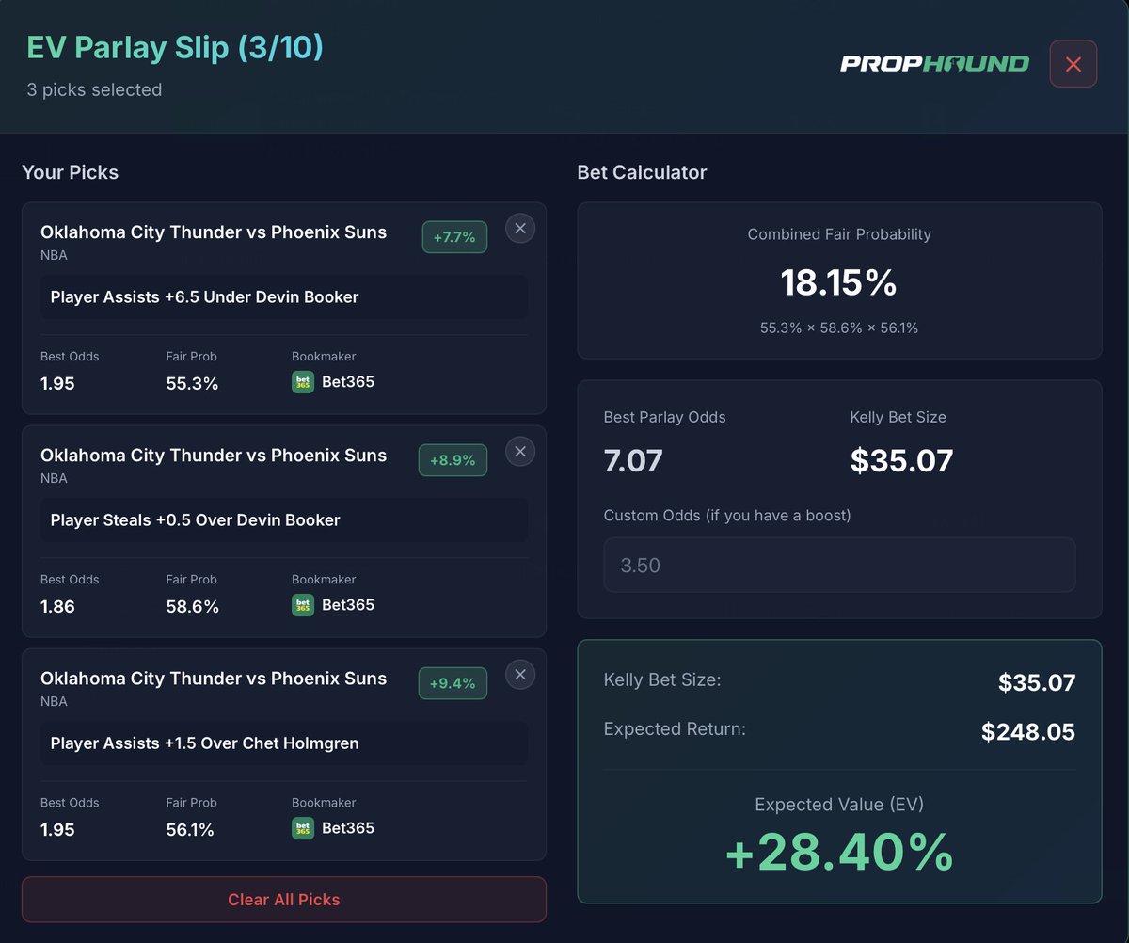Screen dimensions: 1129x943
Task: Click the 58.6% Fair Prob value
Action: click(192, 607)
